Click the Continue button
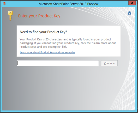Screen dimensions: 138x113 (109, 63)
